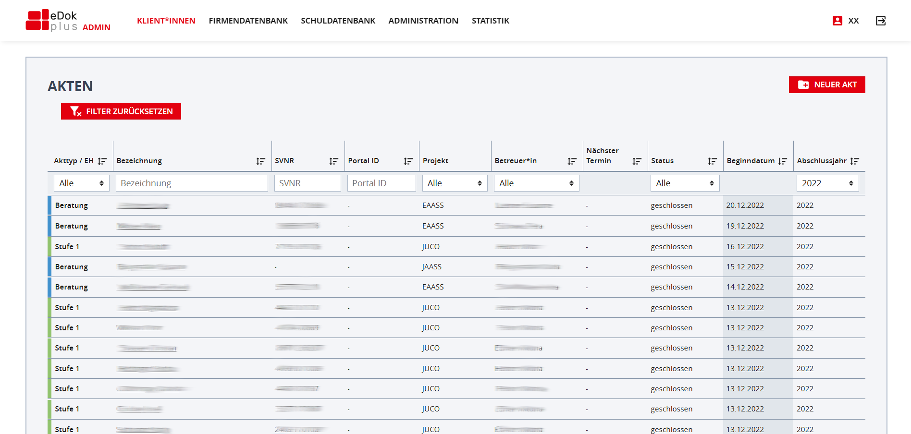Open the Projekt filter dropdown
911x434 pixels.
[x=455, y=183]
